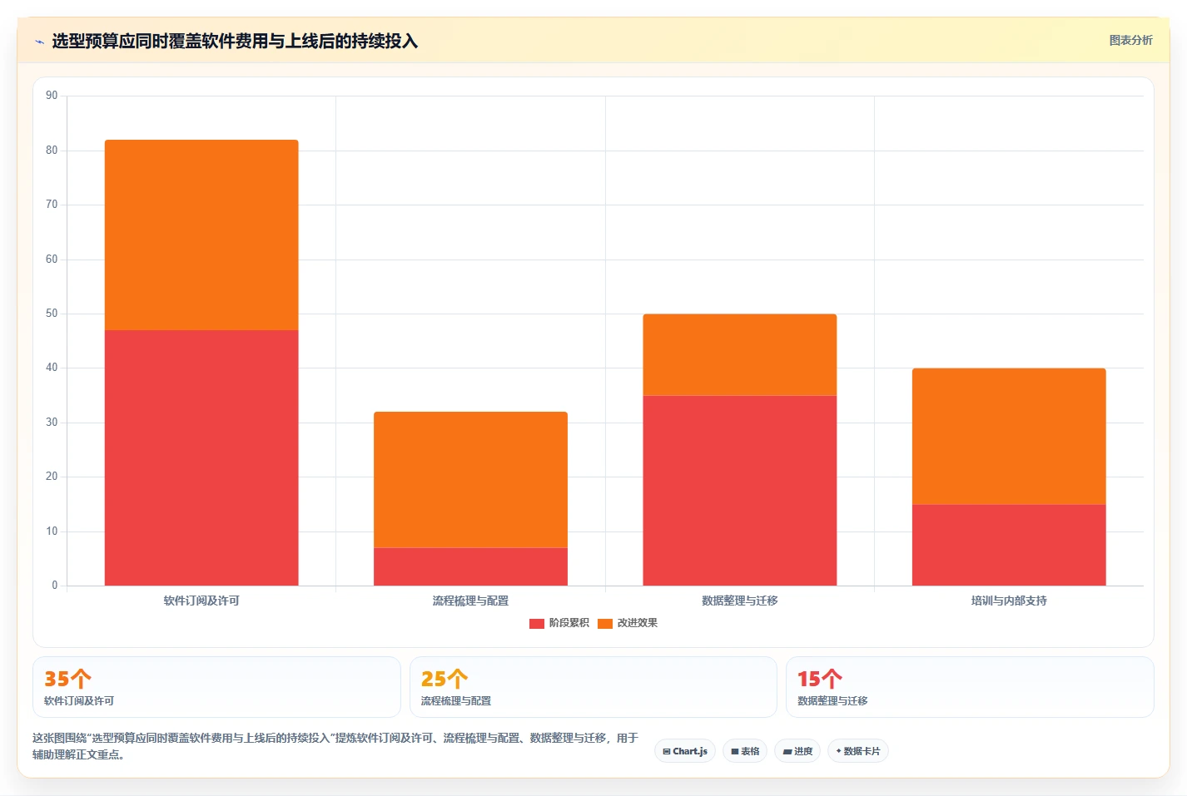Click the 数据卡片 chip

[858, 751]
